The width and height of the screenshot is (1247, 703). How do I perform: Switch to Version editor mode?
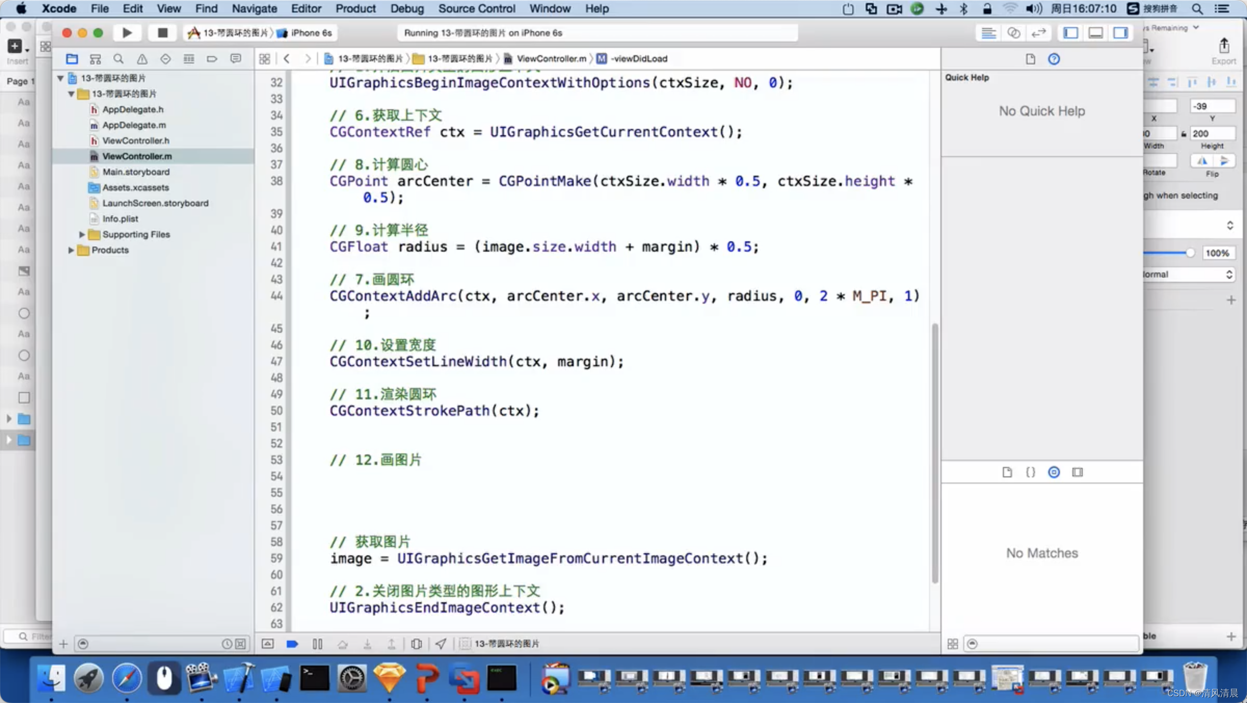(x=1038, y=33)
